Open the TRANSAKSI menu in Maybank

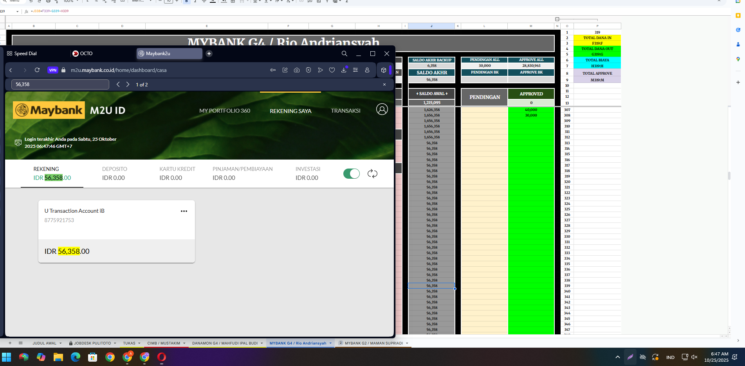(346, 111)
